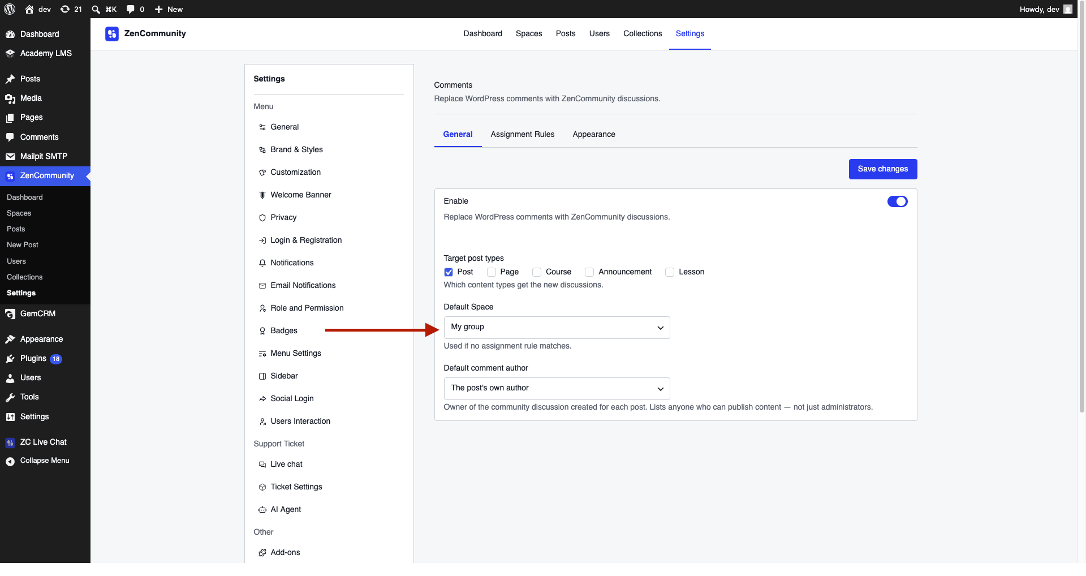Click the search icon in admin bar
The height and width of the screenshot is (576, 1086).
coord(96,9)
